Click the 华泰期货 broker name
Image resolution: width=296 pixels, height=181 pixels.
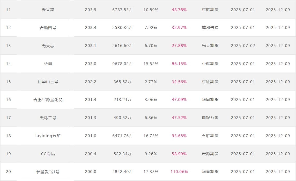210,172
